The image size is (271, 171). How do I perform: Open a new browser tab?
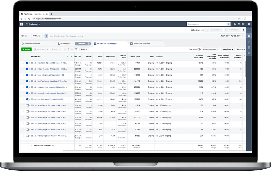[51, 14]
